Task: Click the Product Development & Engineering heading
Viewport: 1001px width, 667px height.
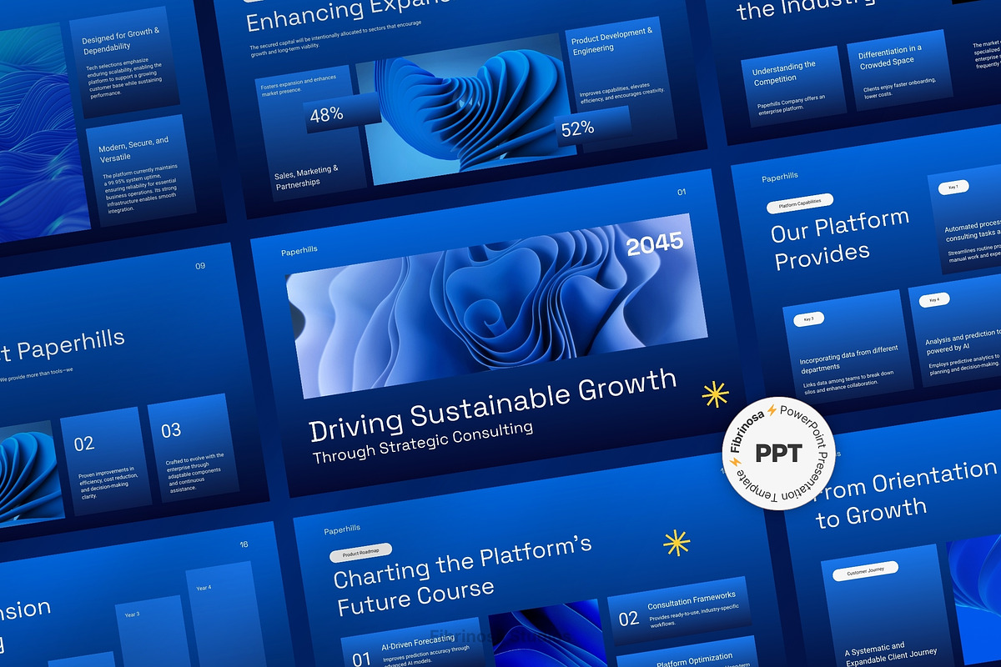Action: pyautogui.click(x=612, y=41)
